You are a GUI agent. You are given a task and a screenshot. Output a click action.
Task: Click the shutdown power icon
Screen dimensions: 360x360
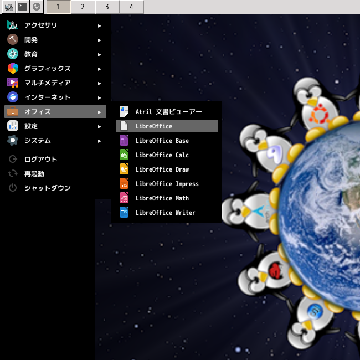click(13, 188)
